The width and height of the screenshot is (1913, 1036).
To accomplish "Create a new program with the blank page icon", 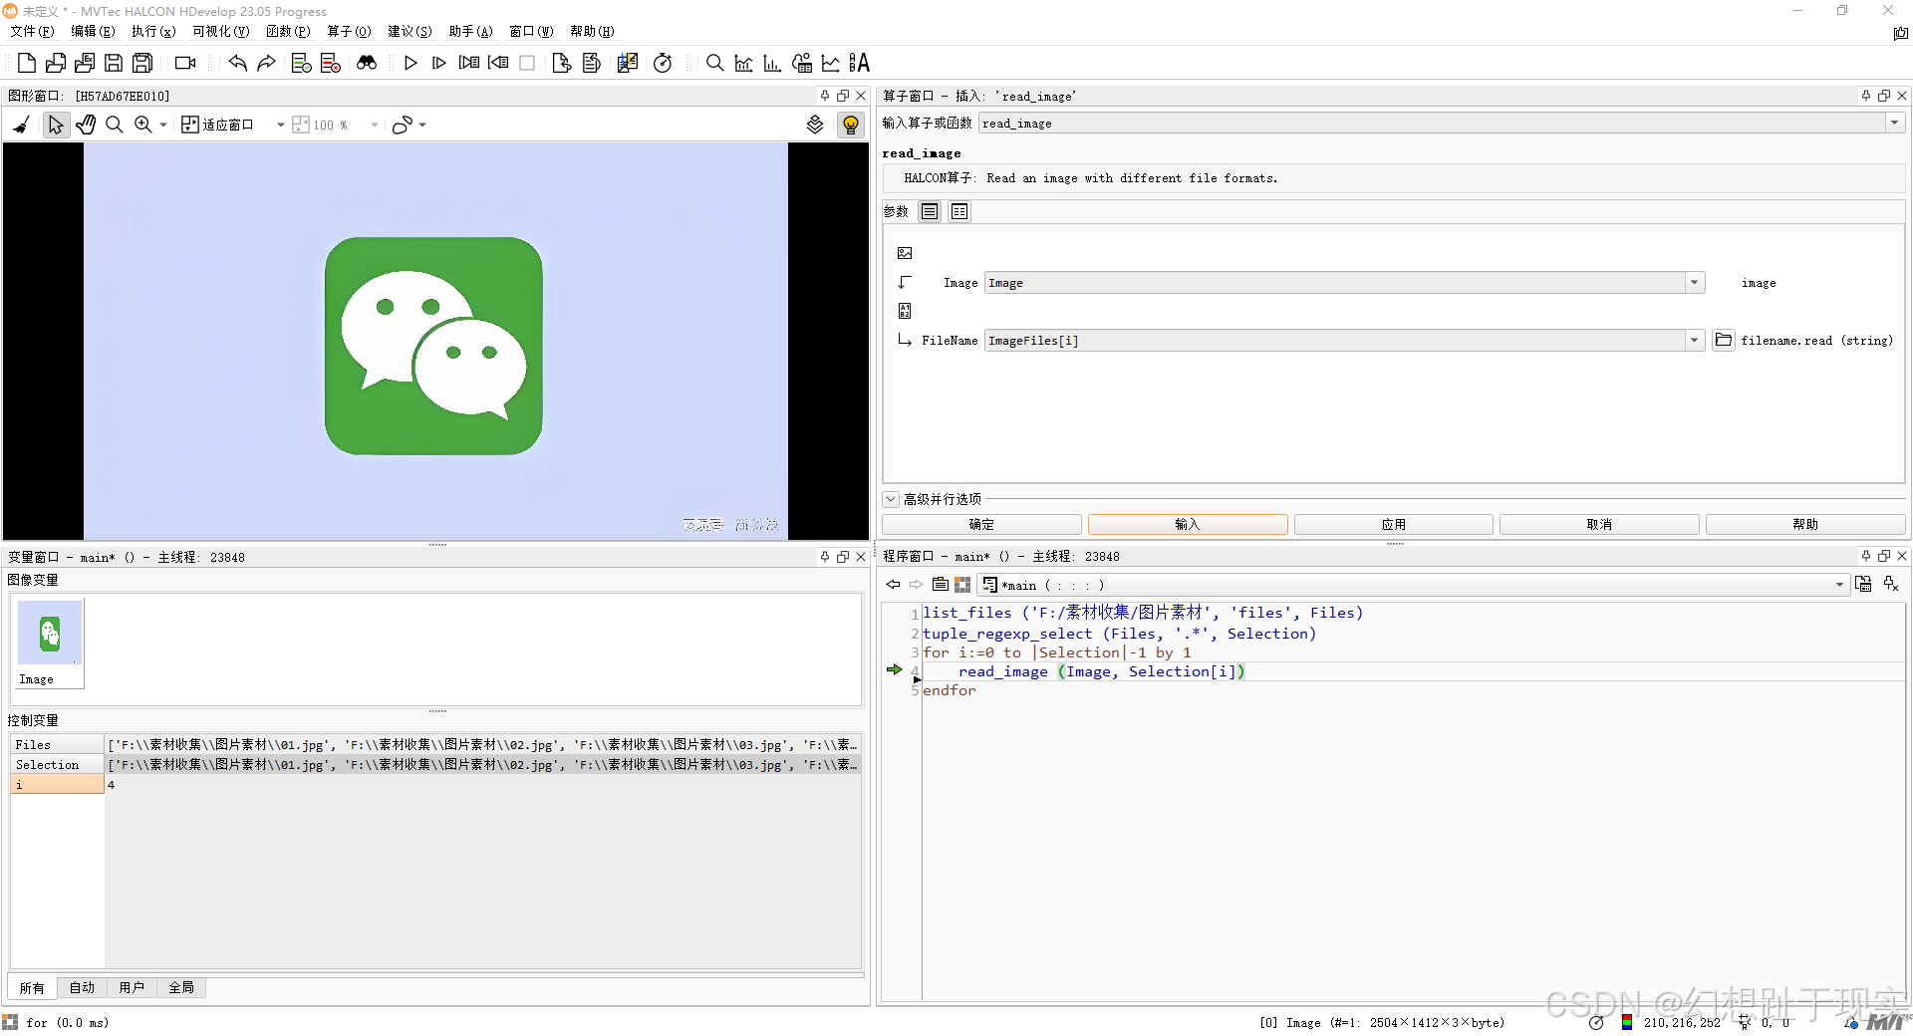I will (x=27, y=63).
